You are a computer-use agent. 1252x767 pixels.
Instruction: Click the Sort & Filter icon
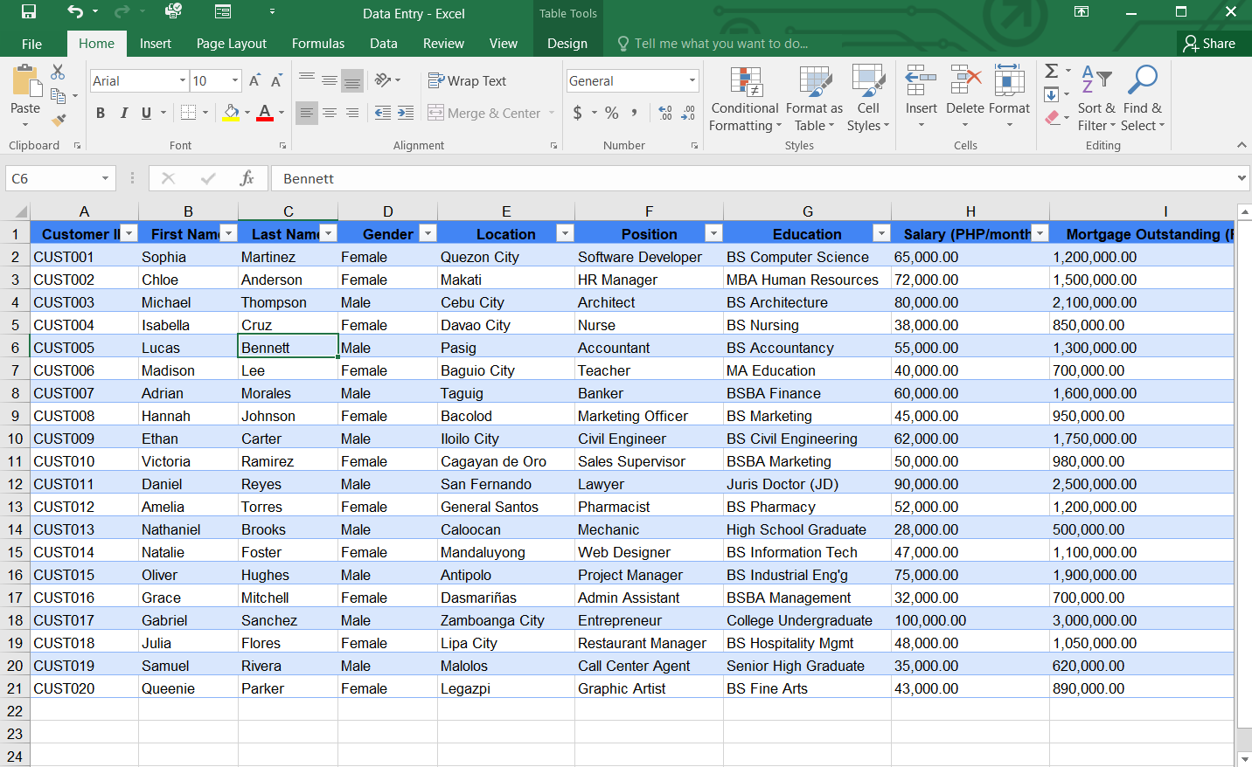[1095, 100]
